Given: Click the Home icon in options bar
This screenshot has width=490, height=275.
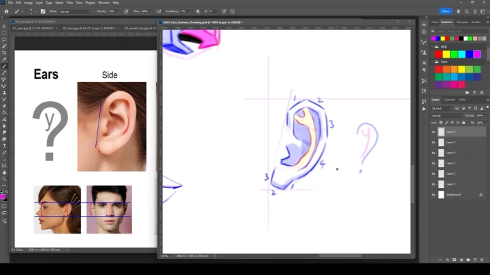Looking at the screenshot, I should (6, 12).
